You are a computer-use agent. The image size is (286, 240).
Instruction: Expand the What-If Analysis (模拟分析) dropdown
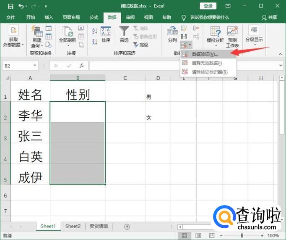[215, 36]
